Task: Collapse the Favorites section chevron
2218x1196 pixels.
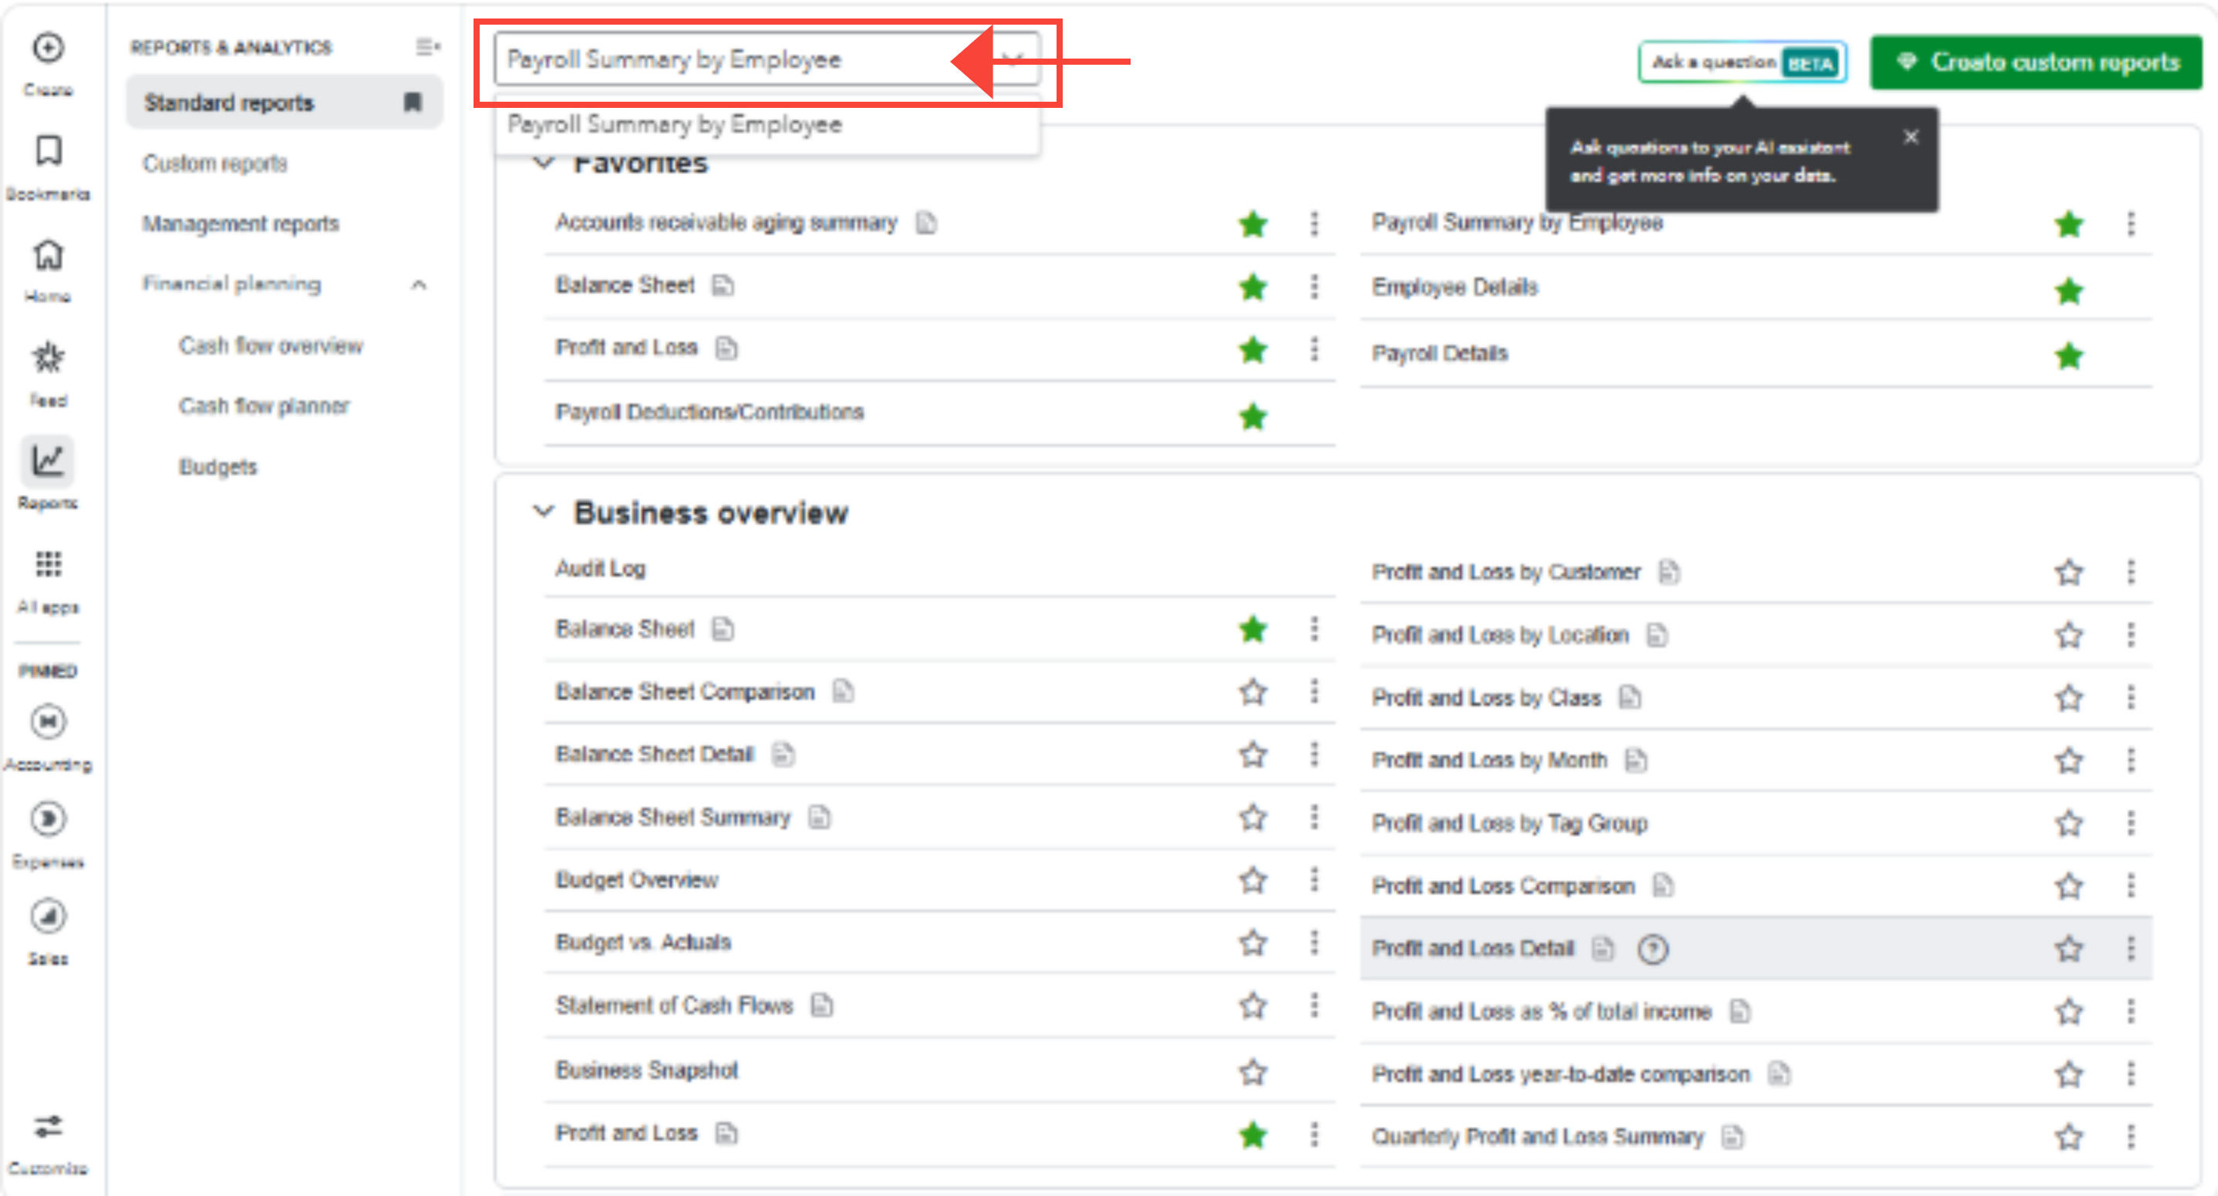Action: [543, 163]
